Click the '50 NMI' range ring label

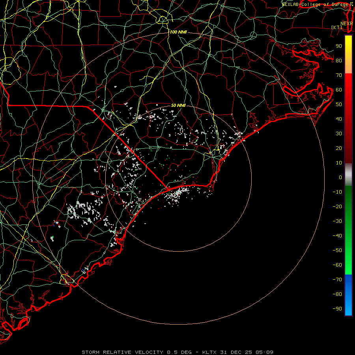(x=178, y=105)
